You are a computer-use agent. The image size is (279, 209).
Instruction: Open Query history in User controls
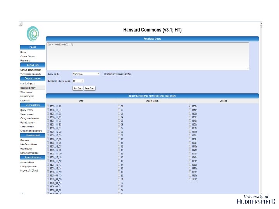point(27,110)
